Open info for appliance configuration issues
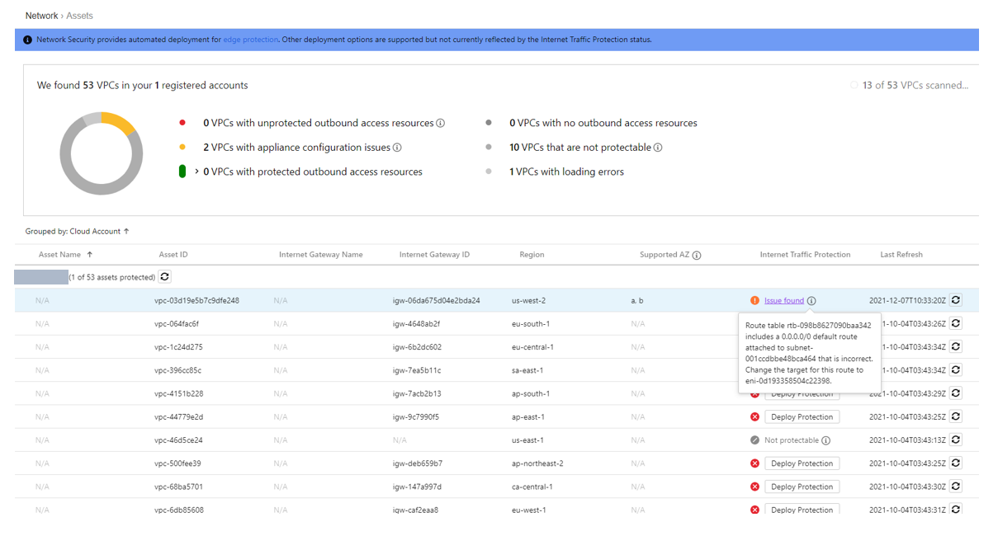998x536 pixels. click(397, 148)
